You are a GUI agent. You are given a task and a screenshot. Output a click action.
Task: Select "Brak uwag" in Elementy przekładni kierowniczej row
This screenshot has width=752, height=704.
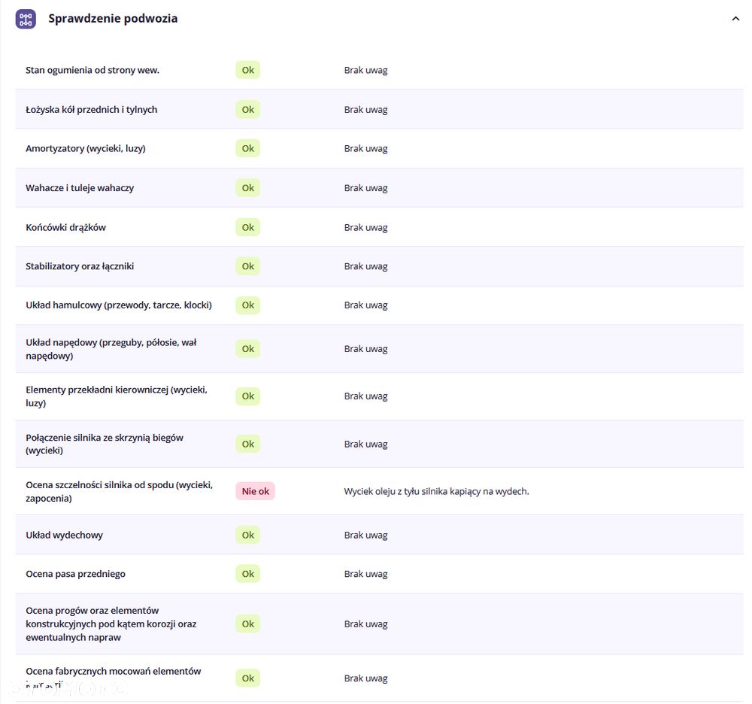coord(366,396)
